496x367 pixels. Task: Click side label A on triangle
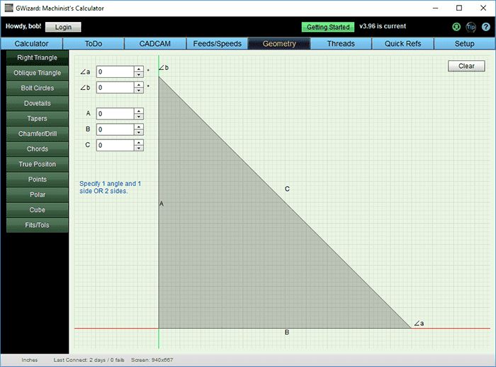click(162, 204)
